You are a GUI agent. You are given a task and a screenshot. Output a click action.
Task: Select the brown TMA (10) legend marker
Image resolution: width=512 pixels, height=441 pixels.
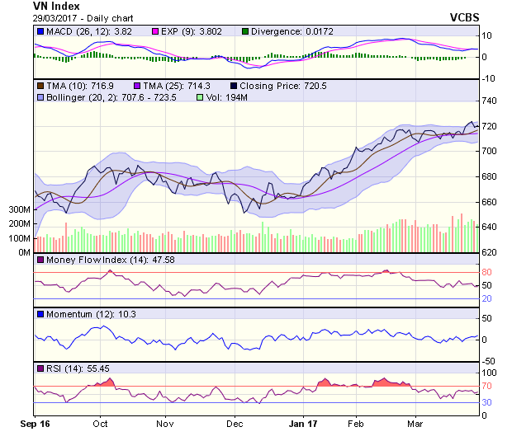(39, 86)
